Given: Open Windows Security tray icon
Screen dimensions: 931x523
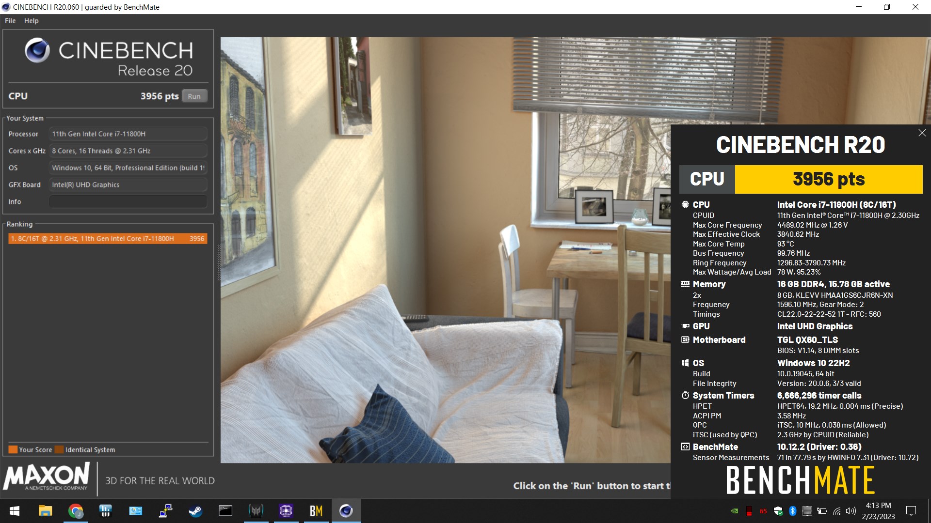Looking at the screenshot, I should coord(778,511).
